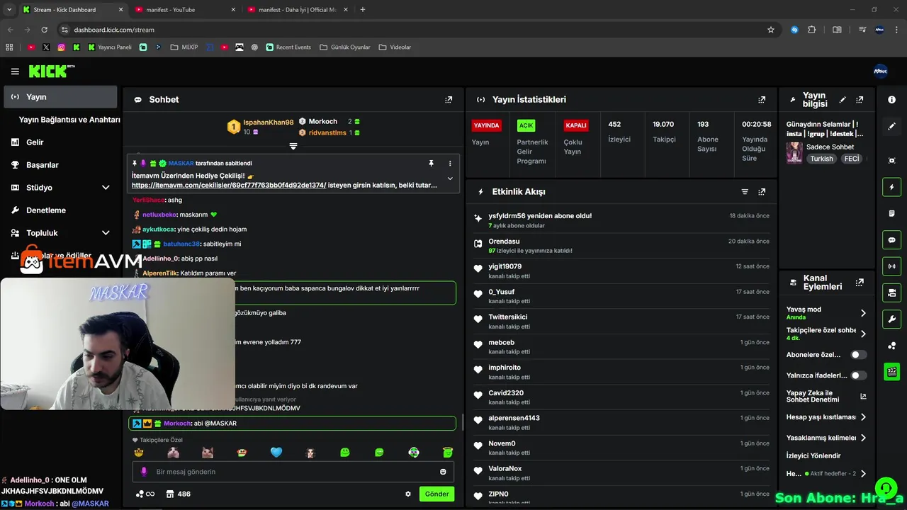Click the Orendasu event row

pos(621,246)
